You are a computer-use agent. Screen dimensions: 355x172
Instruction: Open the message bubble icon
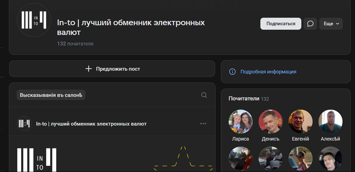(310, 24)
